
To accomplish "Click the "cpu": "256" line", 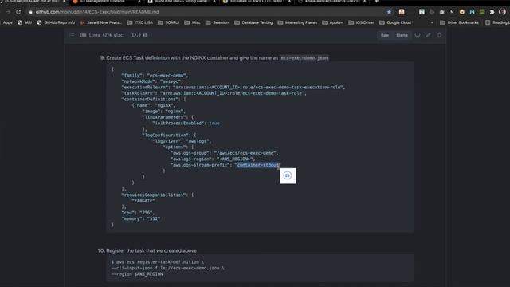I will [138, 213].
